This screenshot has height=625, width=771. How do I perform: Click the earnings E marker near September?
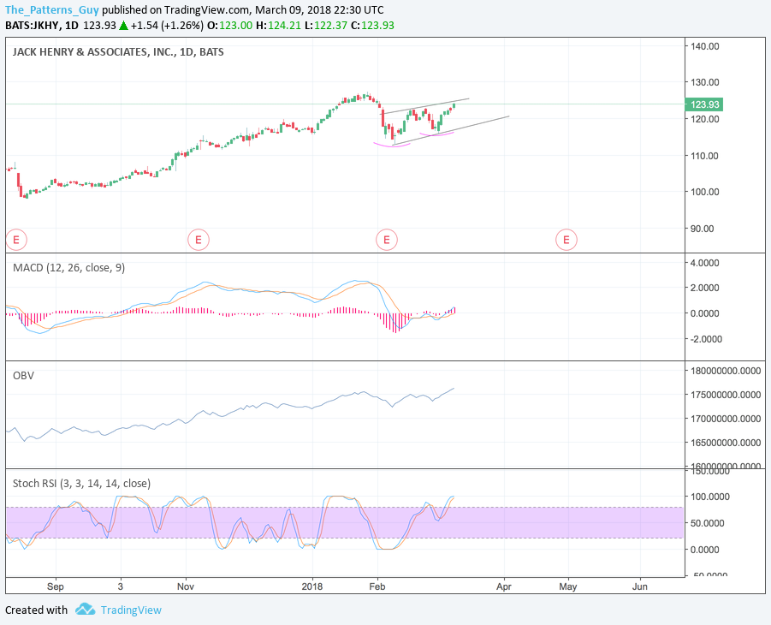click(x=16, y=241)
